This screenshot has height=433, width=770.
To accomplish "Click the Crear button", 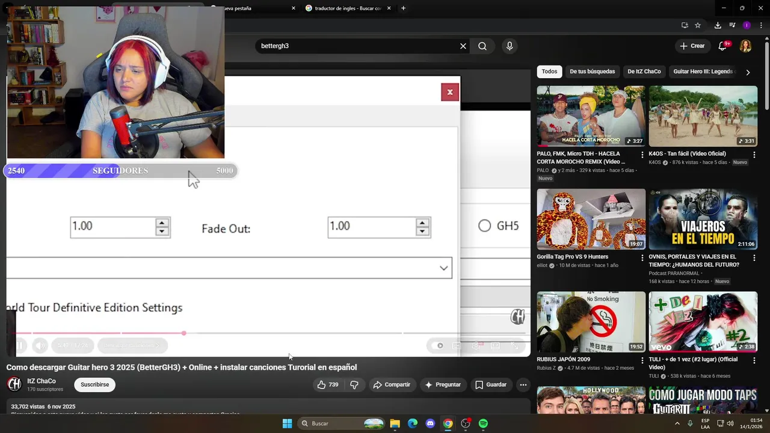I will [692, 46].
